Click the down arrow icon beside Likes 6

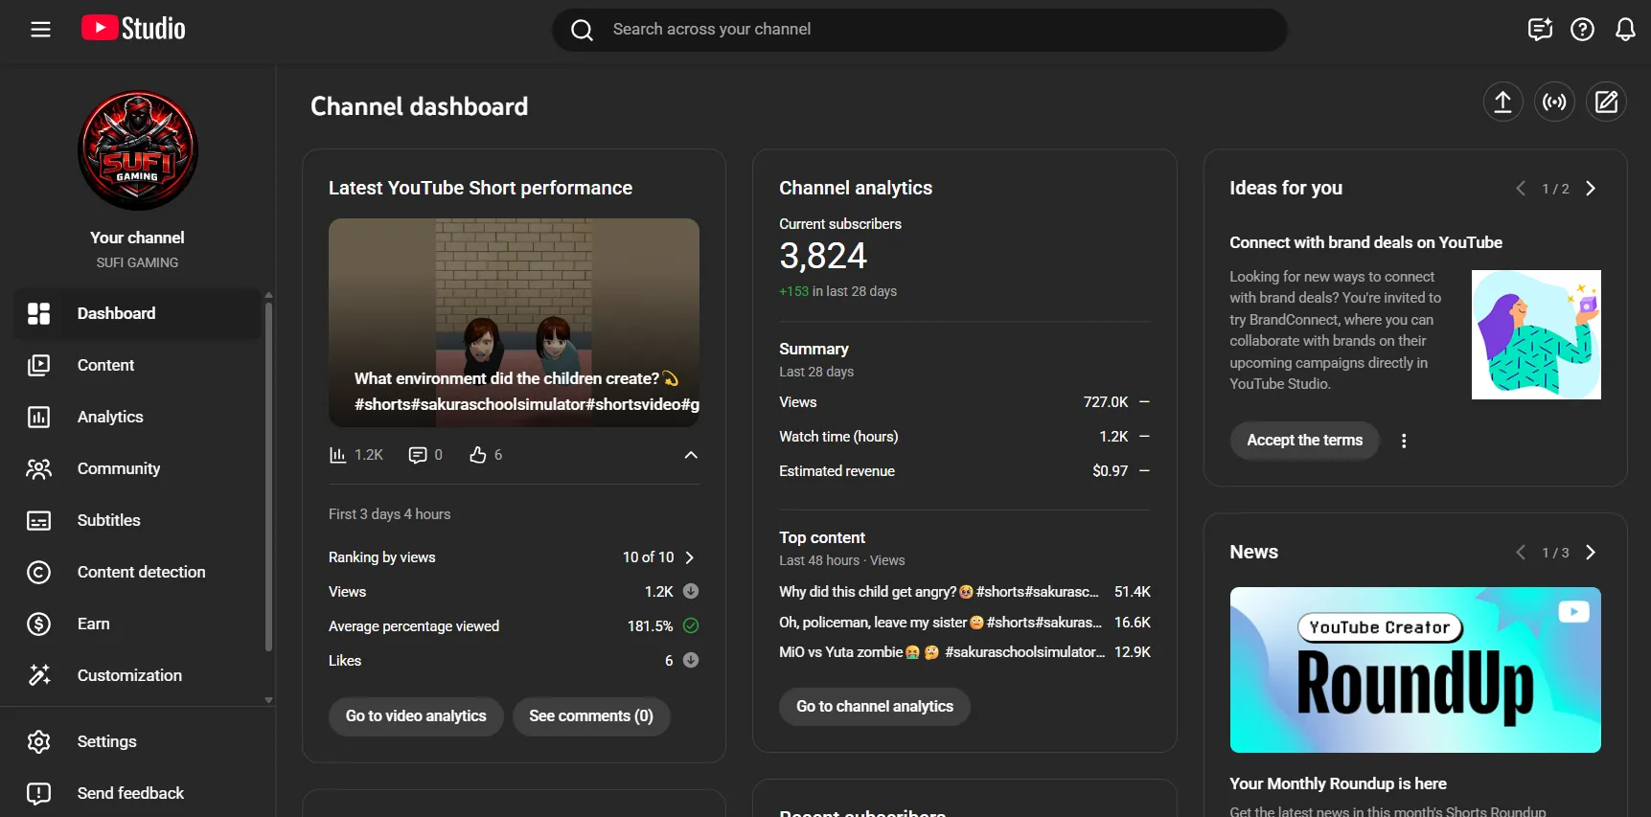691,661
